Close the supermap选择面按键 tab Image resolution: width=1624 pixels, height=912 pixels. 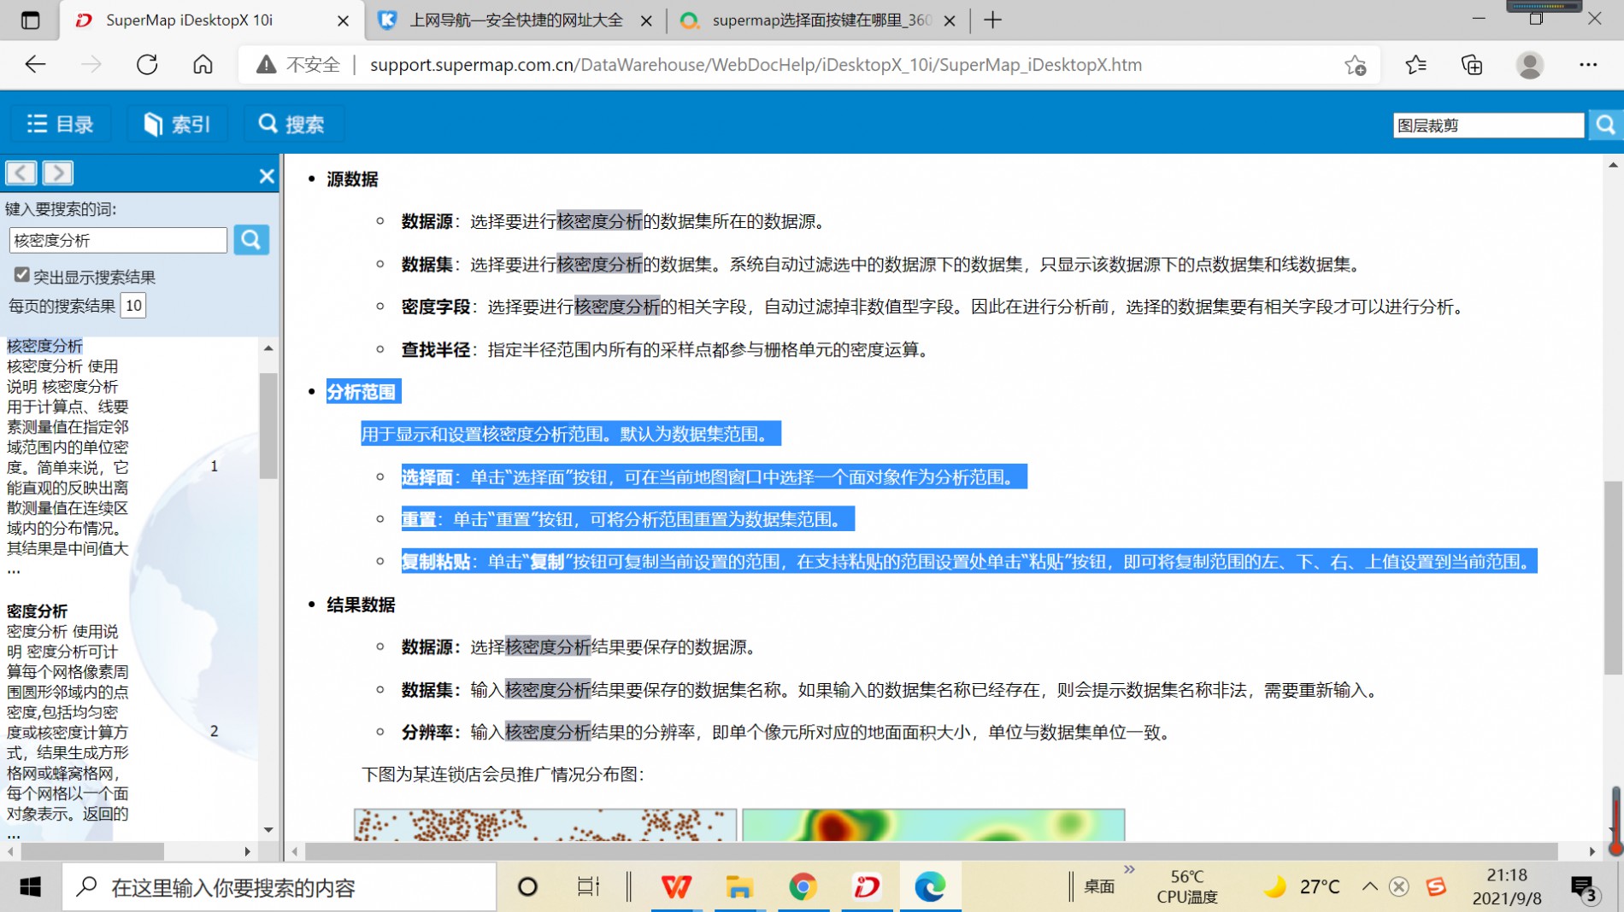(949, 20)
